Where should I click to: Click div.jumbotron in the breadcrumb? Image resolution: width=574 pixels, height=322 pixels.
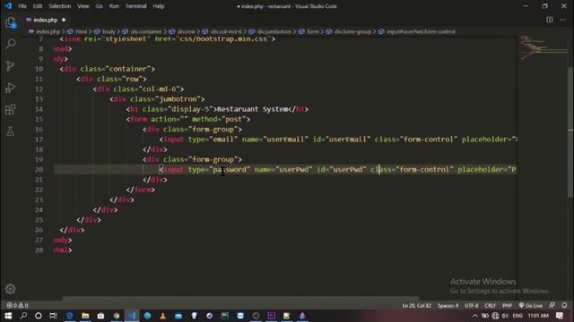[274, 32]
